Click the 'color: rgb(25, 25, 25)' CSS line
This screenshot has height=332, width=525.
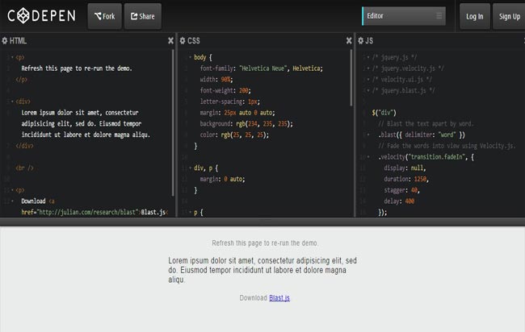[234, 135]
